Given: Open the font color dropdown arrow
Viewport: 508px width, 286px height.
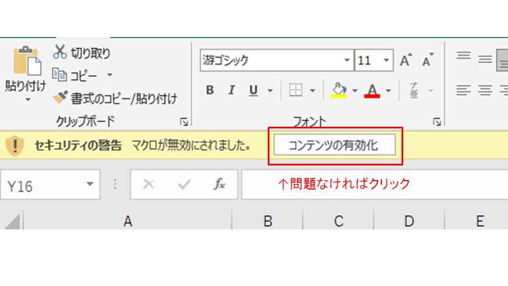Looking at the screenshot, I should 388,90.
